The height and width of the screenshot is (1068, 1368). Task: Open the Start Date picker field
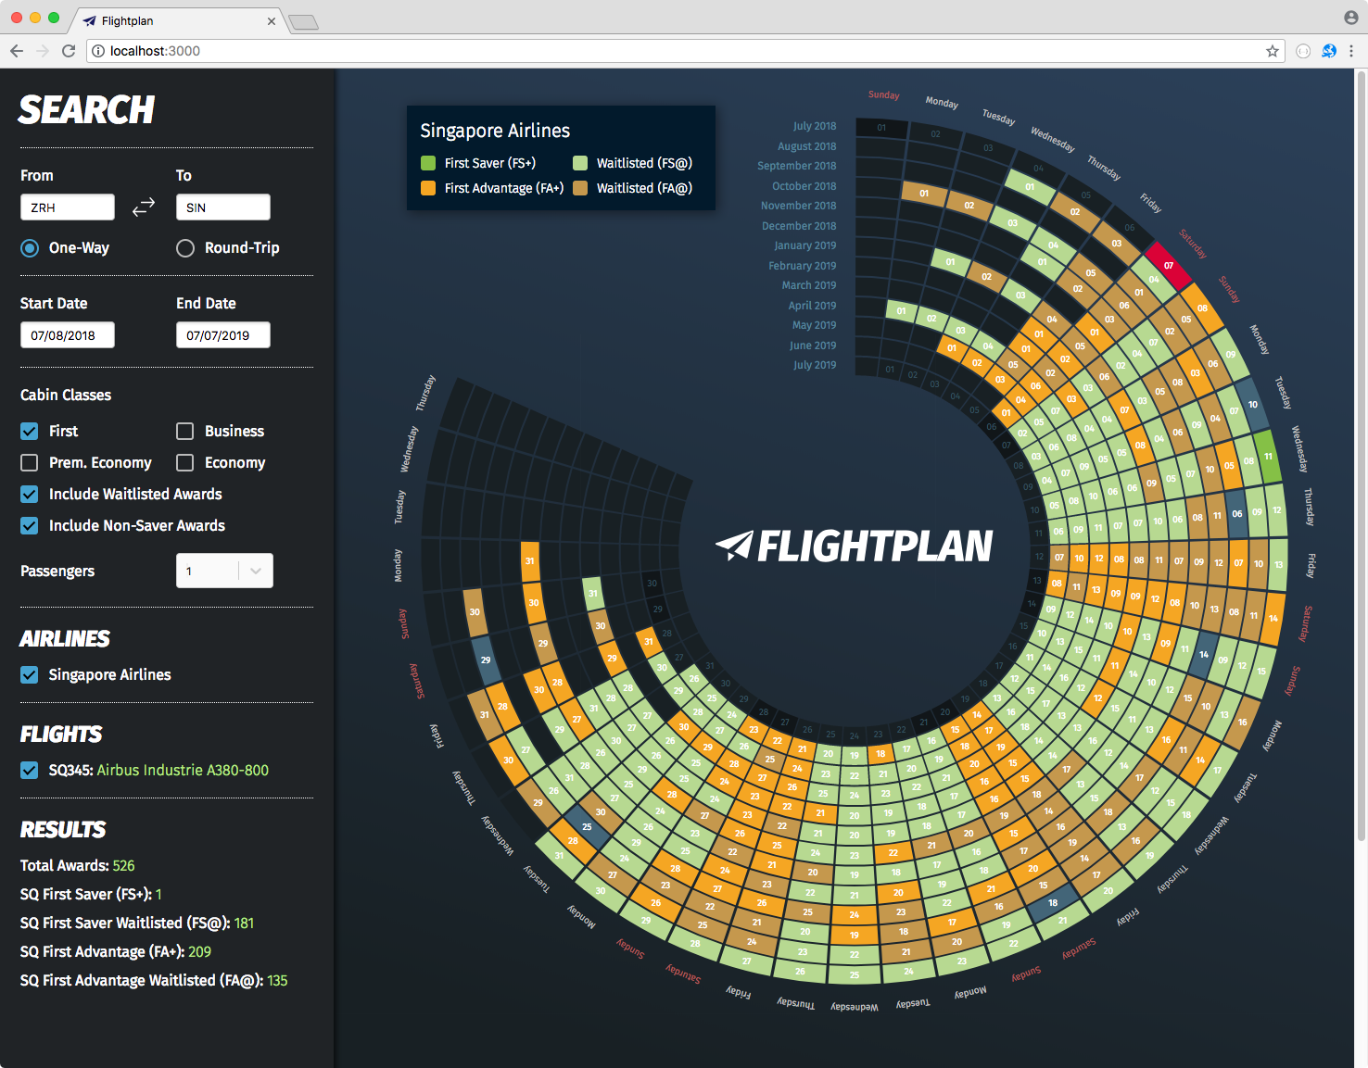pyautogui.click(x=68, y=335)
